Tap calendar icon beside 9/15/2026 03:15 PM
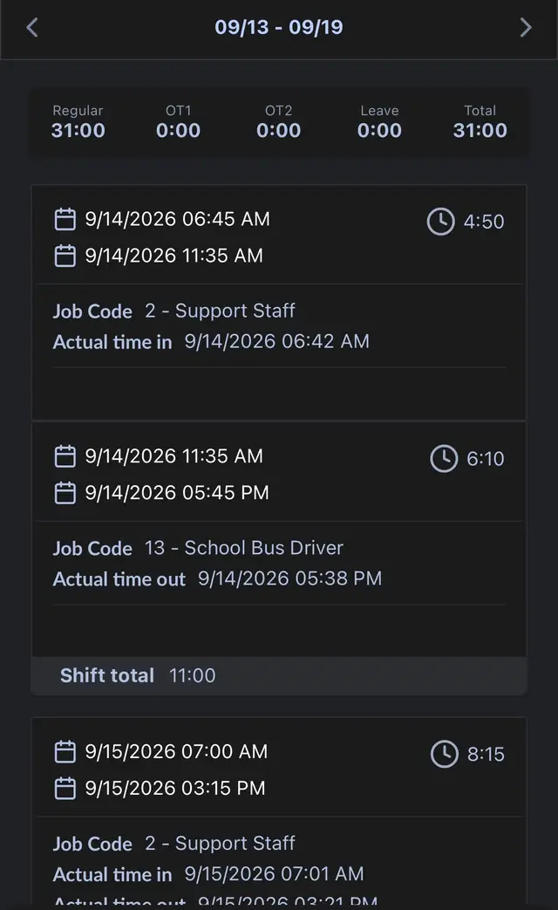The height and width of the screenshot is (910, 558). (x=65, y=789)
